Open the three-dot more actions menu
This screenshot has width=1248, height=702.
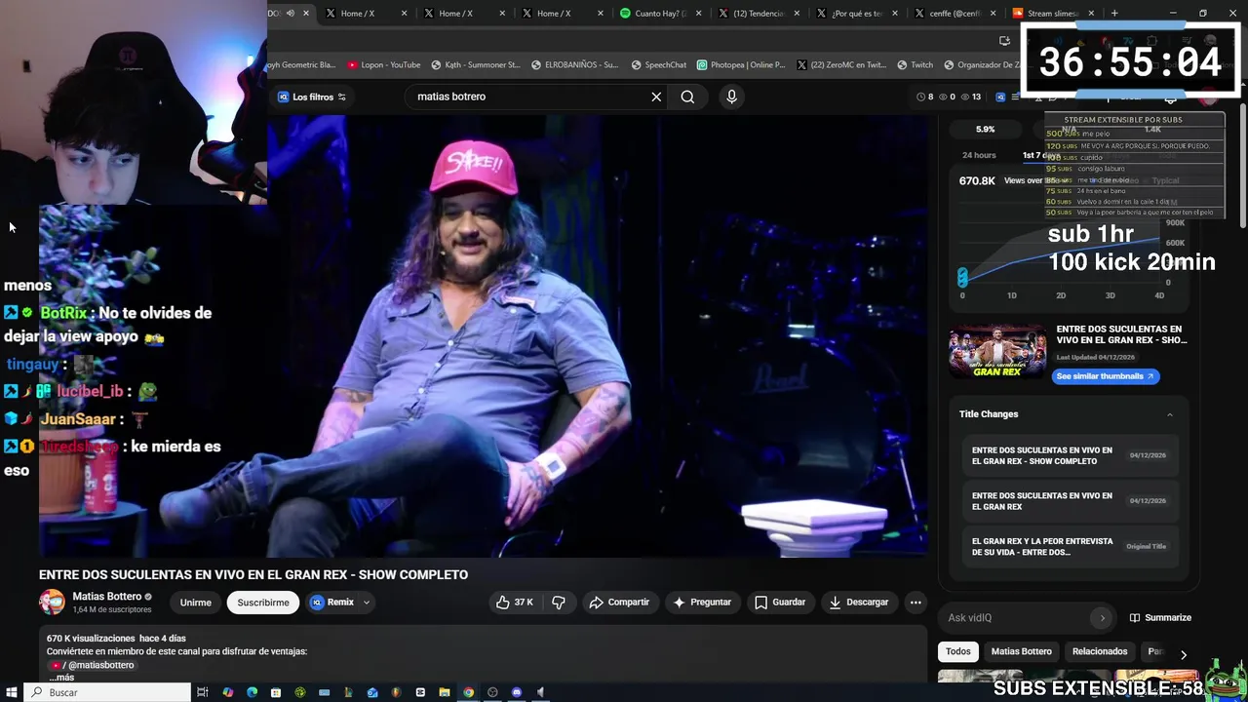point(915,603)
